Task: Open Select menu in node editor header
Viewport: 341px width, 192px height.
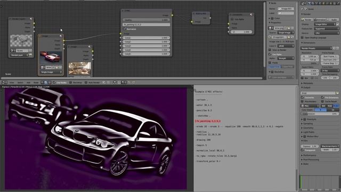Action: (20, 83)
